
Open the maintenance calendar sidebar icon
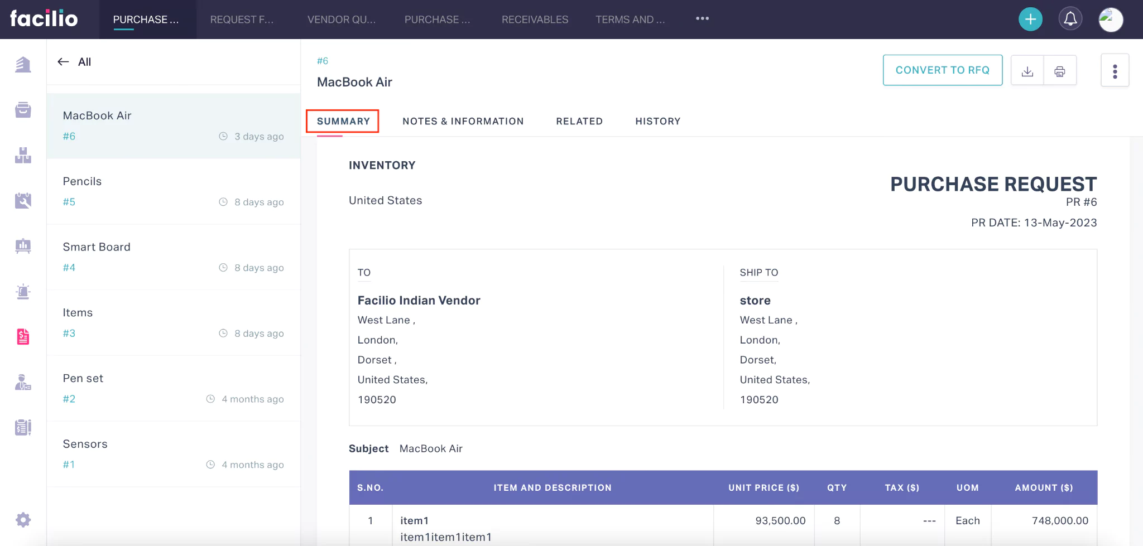pyautogui.click(x=23, y=201)
